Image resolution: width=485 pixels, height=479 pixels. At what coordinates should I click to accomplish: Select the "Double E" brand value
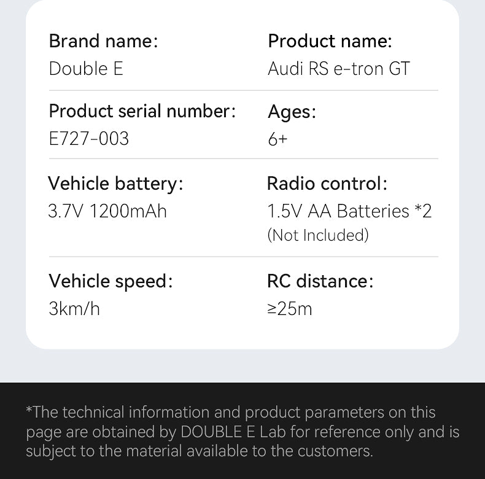pos(86,68)
